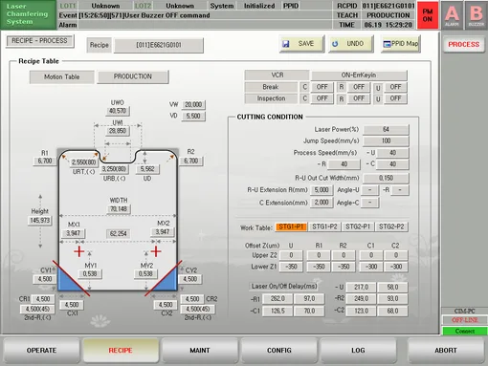Select the STG2-P1 work table
This screenshot has width=488, height=366.
(x=358, y=226)
